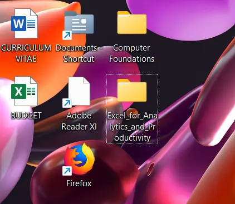Select the Excel_for_Analytics_and_Productivity folder icon
This screenshot has width=235, height=204.
(x=132, y=91)
